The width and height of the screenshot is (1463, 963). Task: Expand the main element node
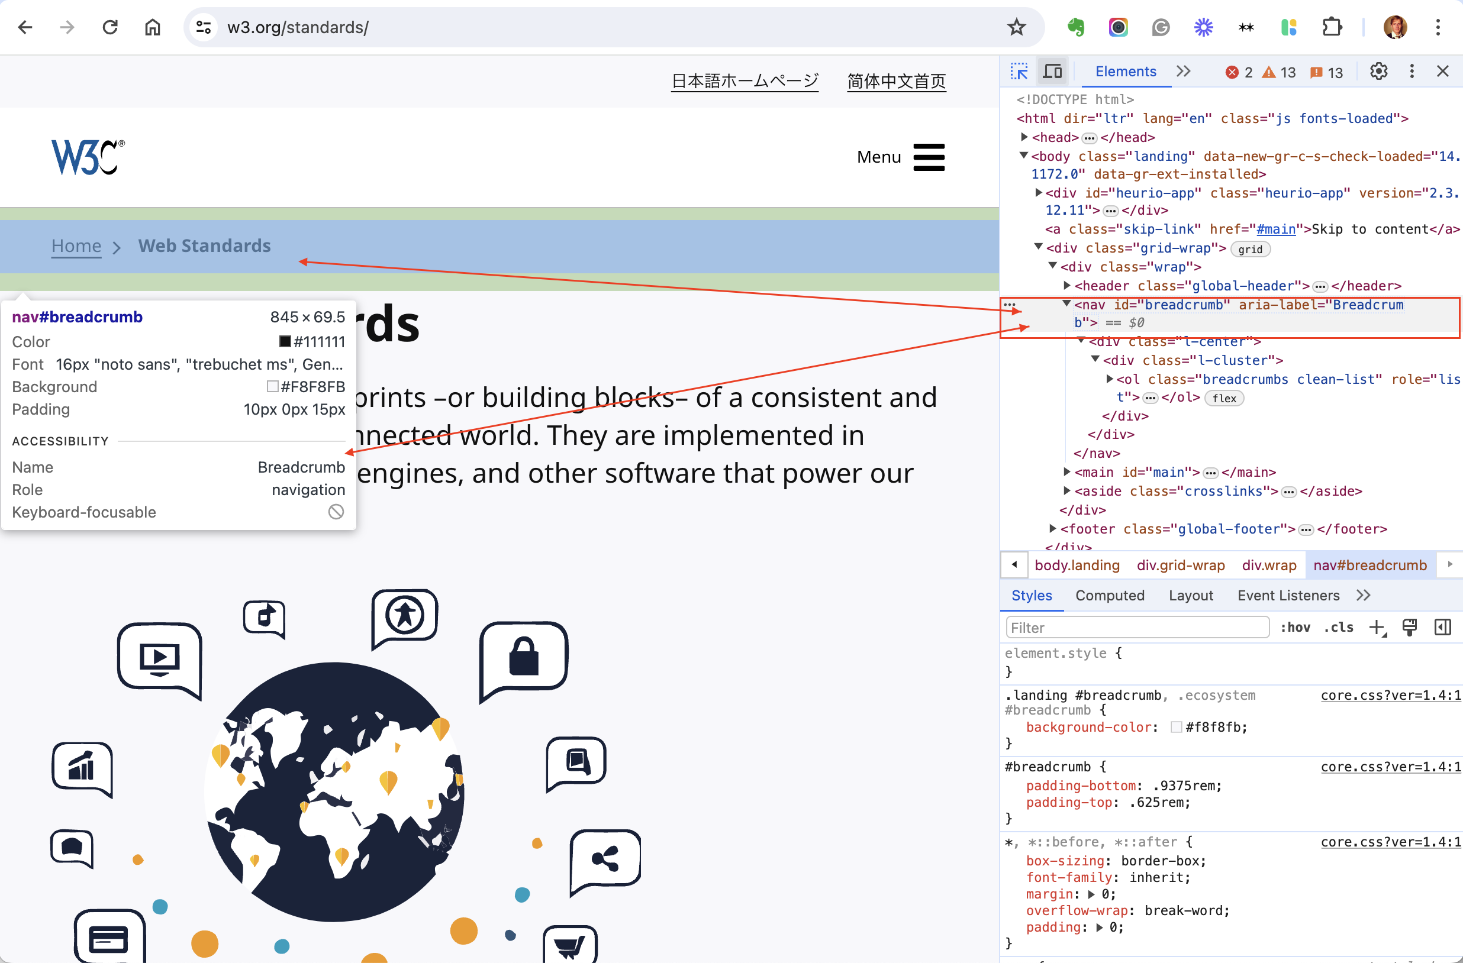pos(1066,471)
